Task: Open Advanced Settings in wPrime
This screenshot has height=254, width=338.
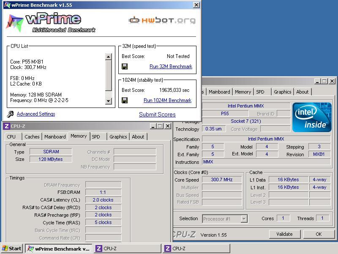Action: [x=36, y=114]
